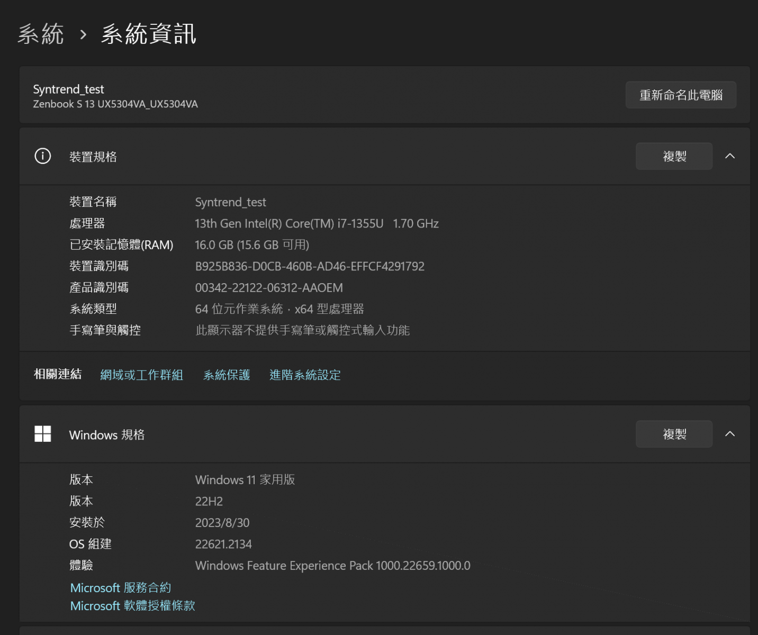758x635 pixels.
Task: Open the 網域或工作群組 link
Action: click(x=141, y=375)
